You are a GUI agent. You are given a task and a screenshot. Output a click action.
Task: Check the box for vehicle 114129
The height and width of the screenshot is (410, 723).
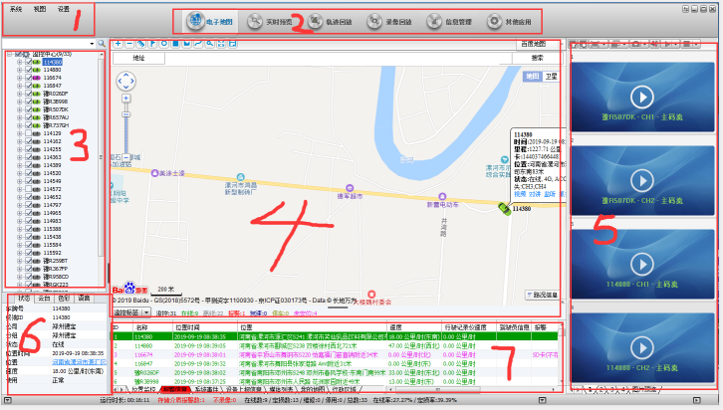pos(29,133)
